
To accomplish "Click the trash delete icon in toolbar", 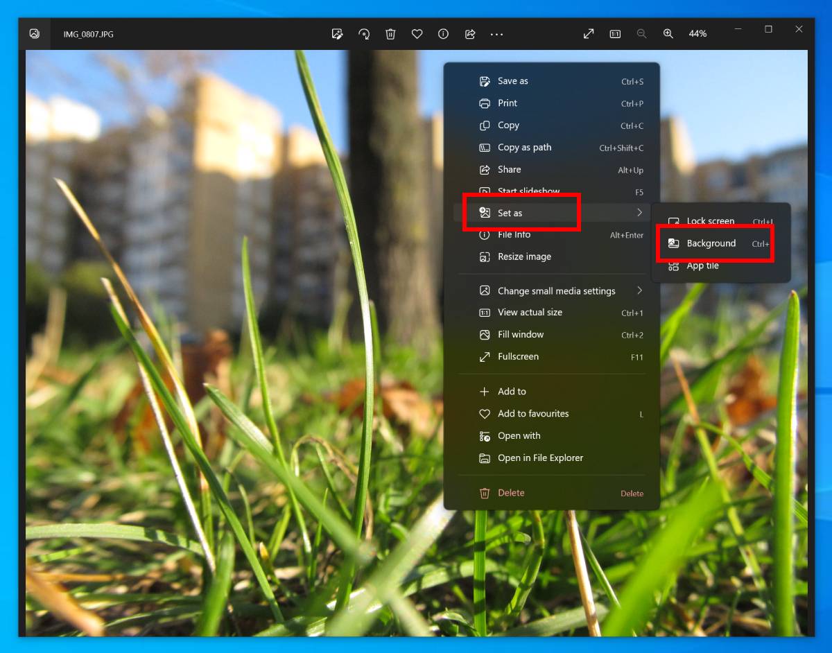I will (390, 33).
